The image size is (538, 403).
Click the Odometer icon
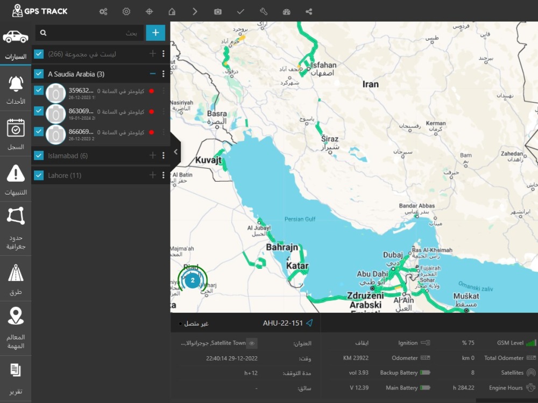pos(425,358)
